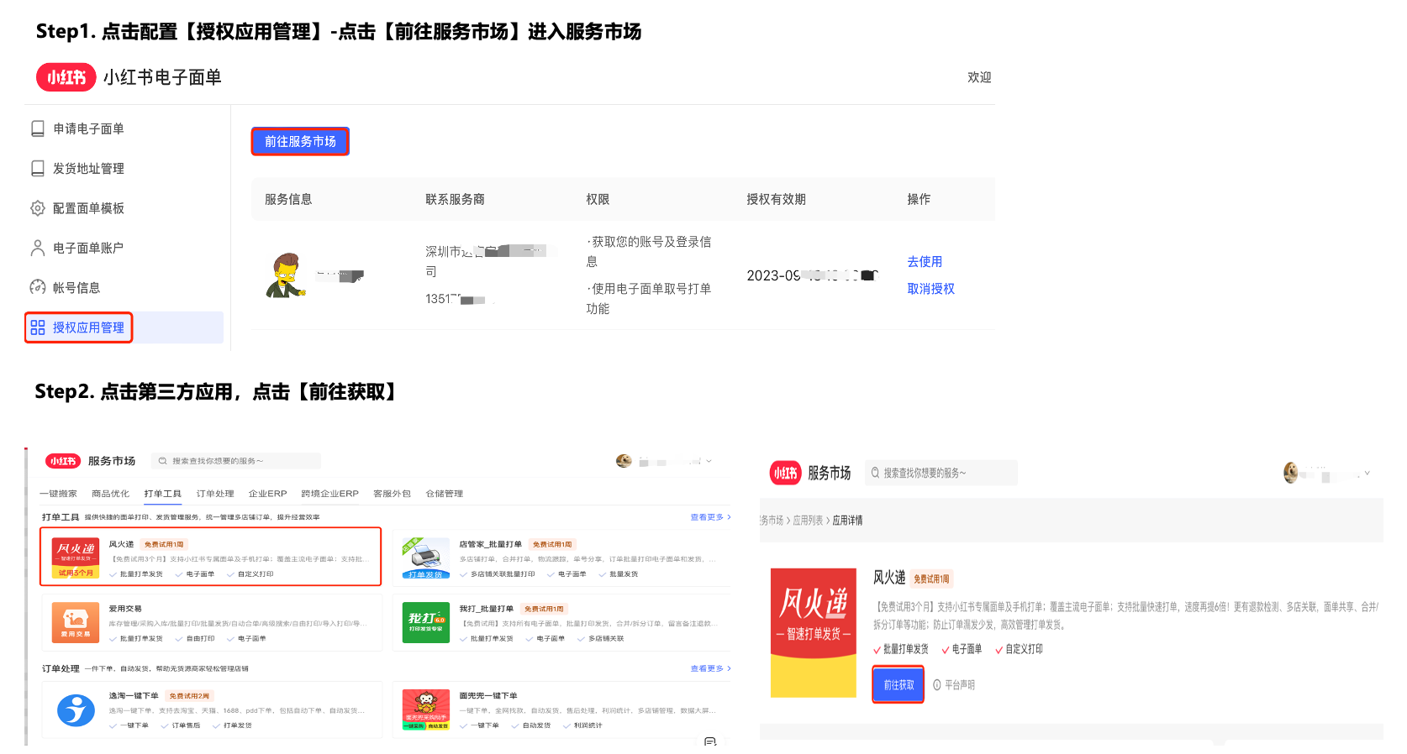Viewport: 1407px width, 754px height.
Task: Open the 仓储管理 tab
Action: click(x=445, y=494)
